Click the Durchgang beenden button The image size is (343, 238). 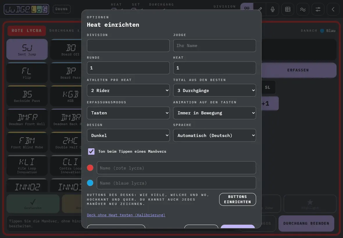306,223
